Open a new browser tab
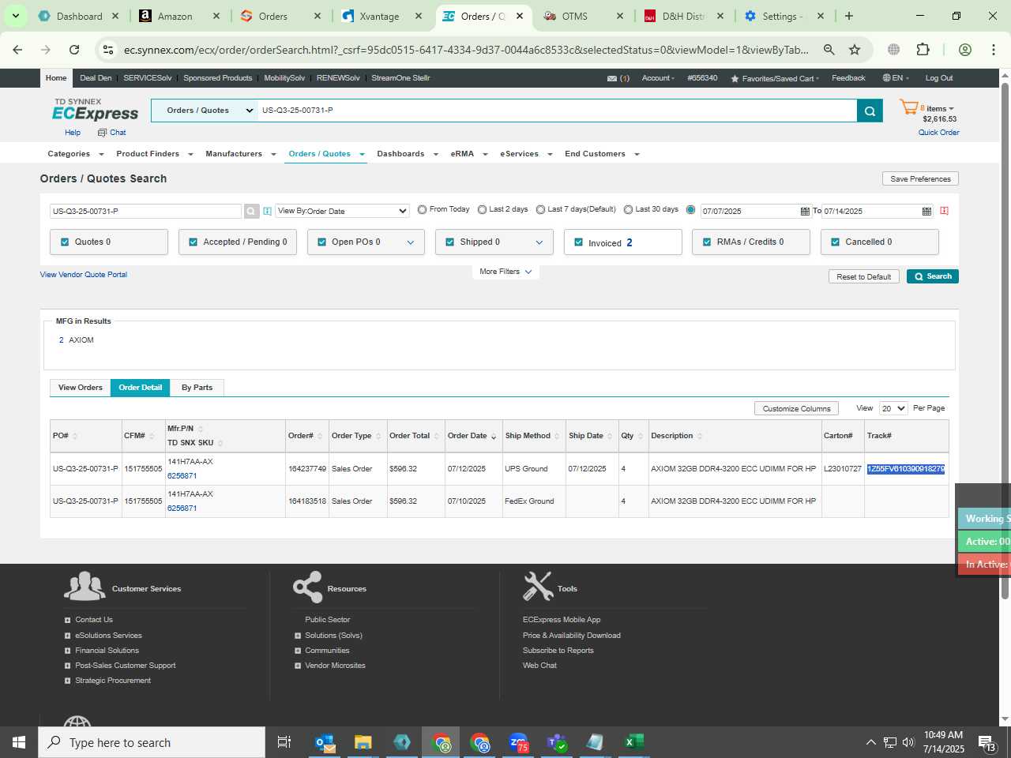 point(849,16)
